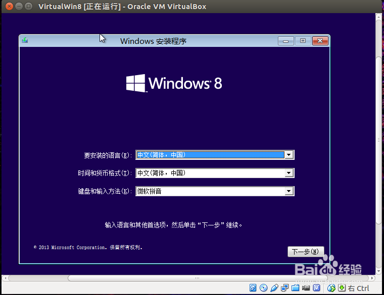This screenshot has height=295, width=384.
Task: Click the 输入语言和其他首选项 instruction text
Action: [x=174, y=225]
